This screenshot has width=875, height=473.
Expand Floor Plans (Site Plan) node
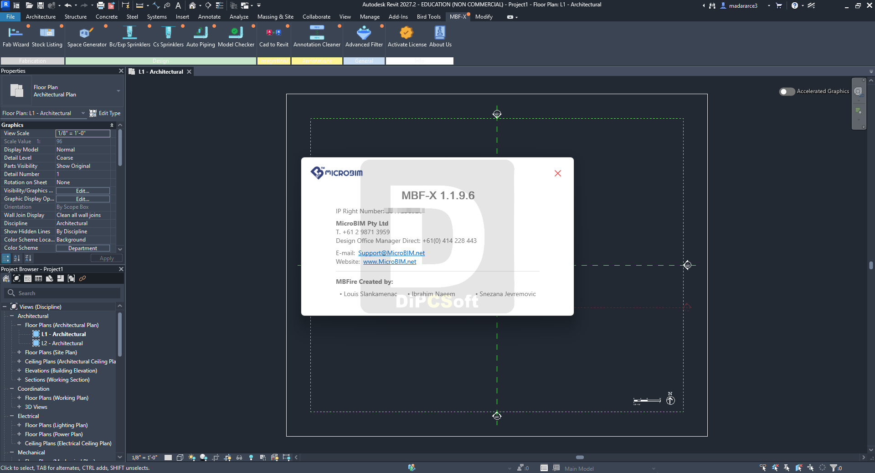point(19,352)
